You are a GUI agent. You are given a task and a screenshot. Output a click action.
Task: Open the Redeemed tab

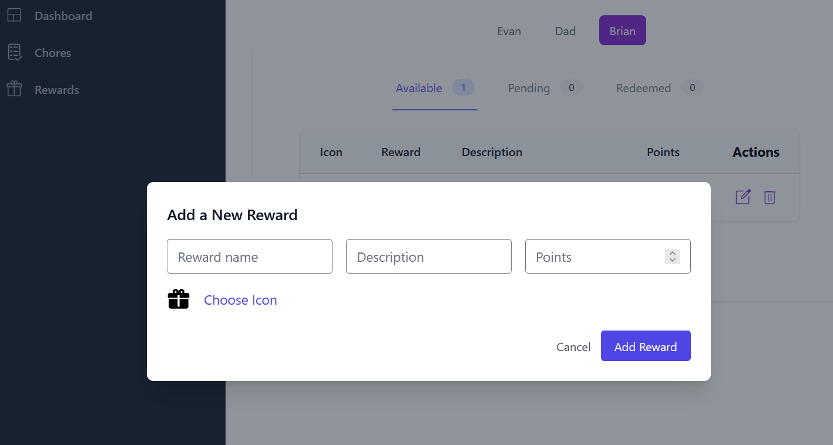coord(643,88)
